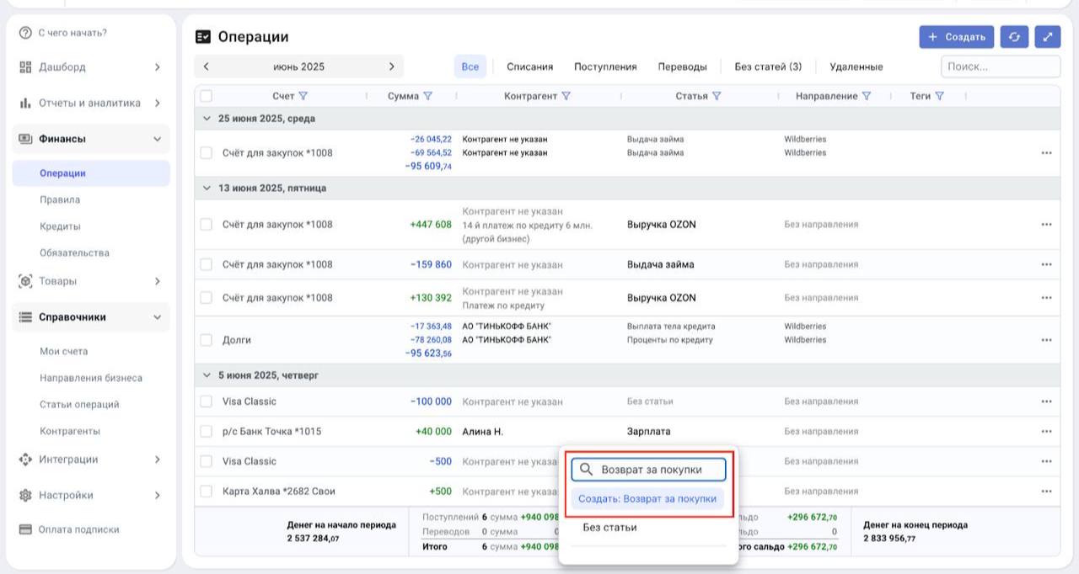This screenshot has width=1079, height=574.
Task: Open the Теги column filter icon
Action: pos(939,96)
